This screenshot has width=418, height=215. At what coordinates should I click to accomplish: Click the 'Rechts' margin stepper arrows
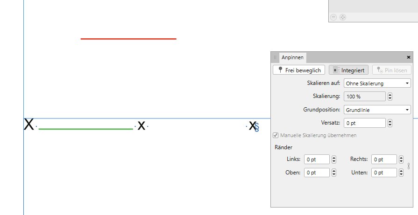pyautogui.click(x=401, y=160)
